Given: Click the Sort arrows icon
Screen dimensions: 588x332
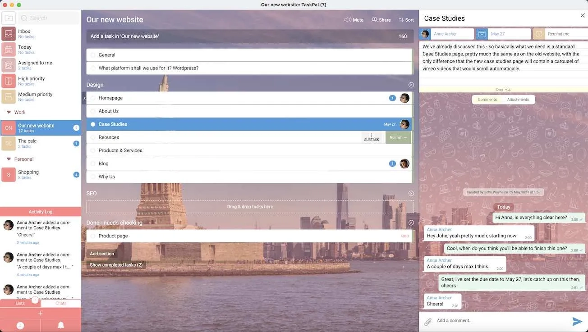Looking at the screenshot, I should pos(401,20).
